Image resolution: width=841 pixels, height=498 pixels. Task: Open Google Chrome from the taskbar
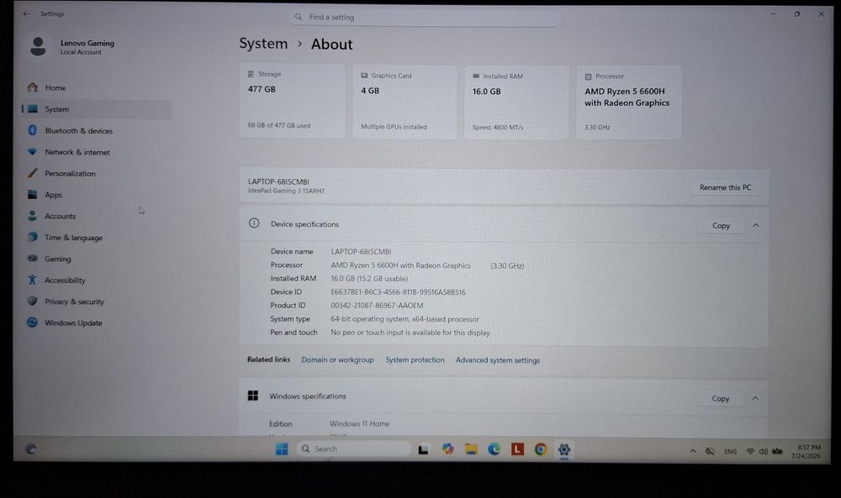pyautogui.click(x=541, y=449)
